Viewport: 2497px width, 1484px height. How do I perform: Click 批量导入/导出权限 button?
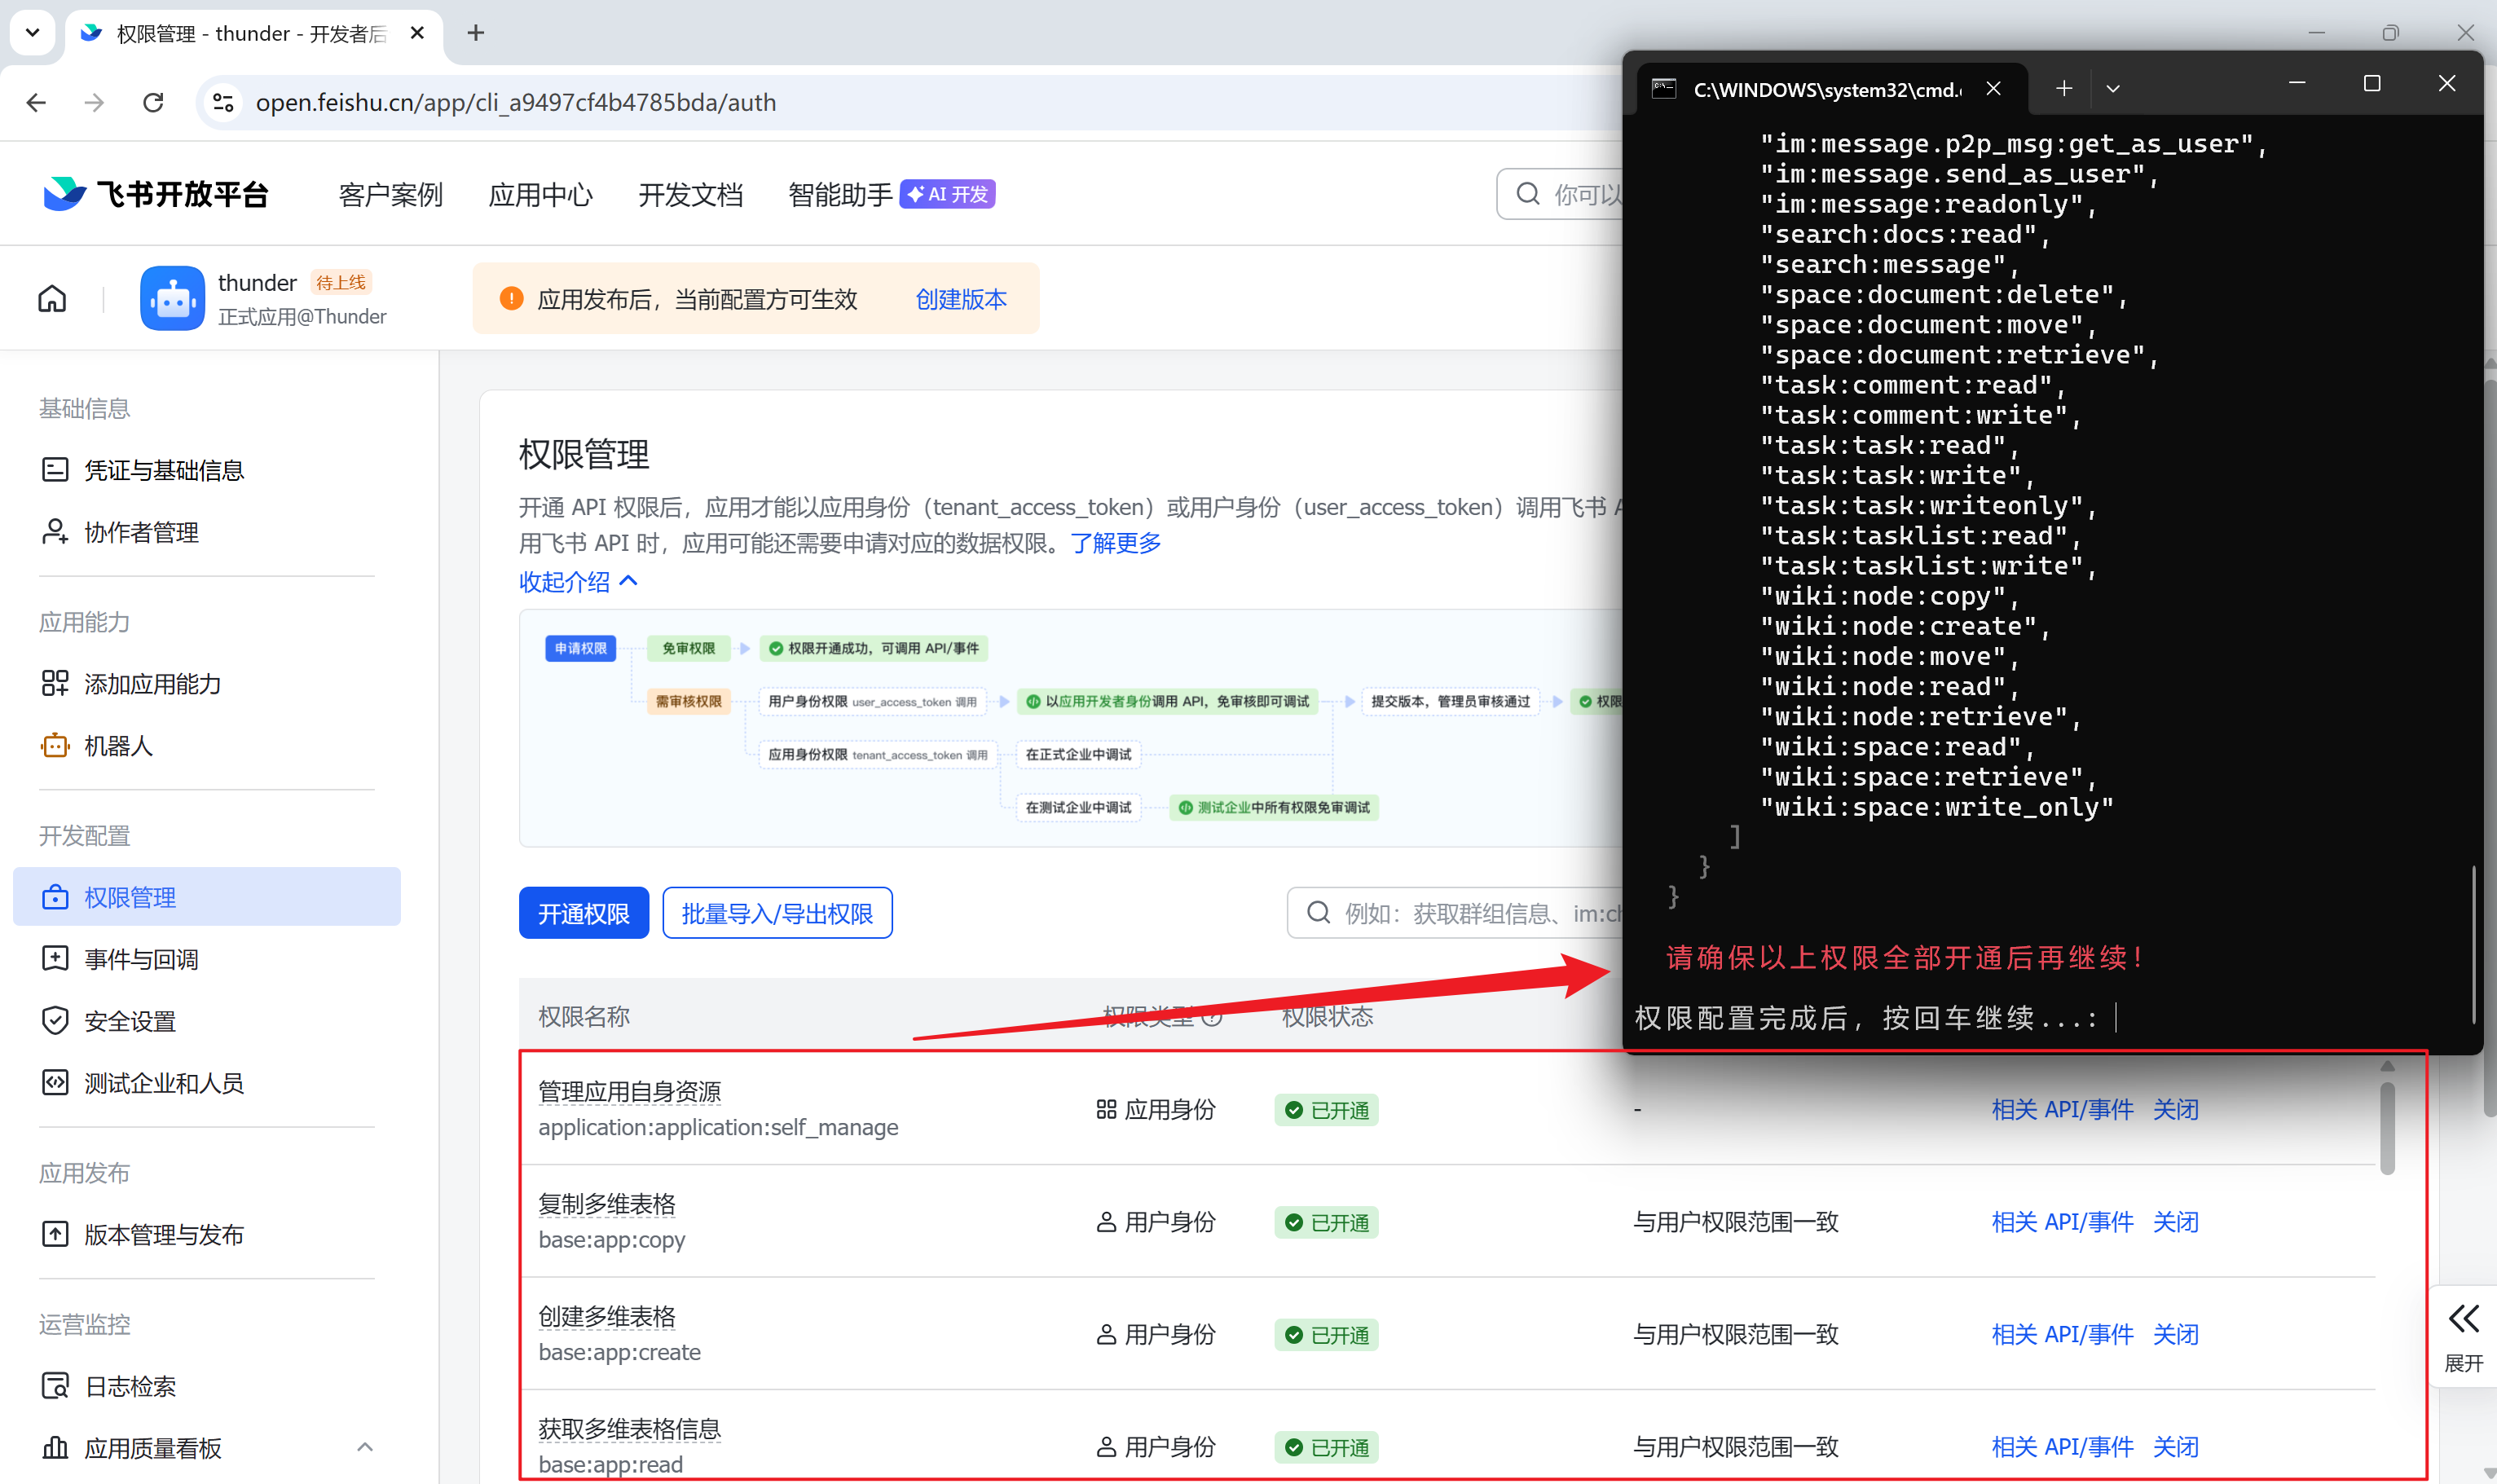pyautogui.click(x=777, y=913)
